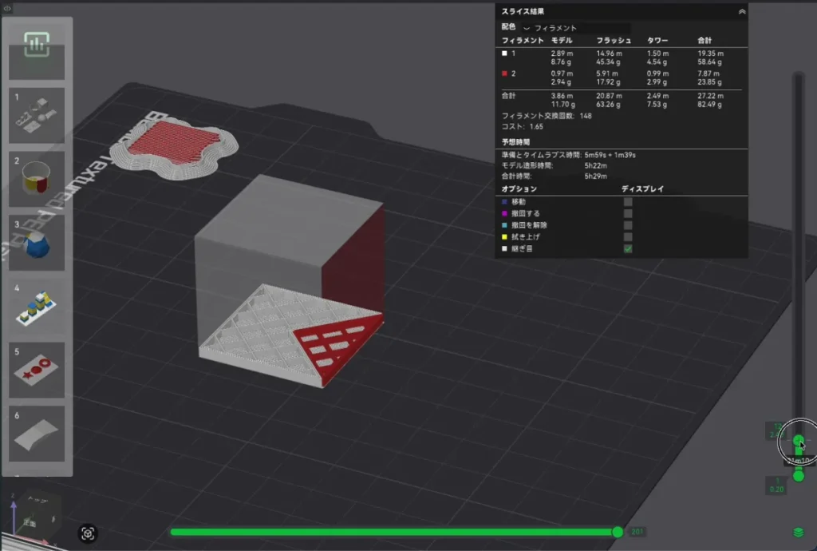Screen dimensions: 817x551
Task: Select plate 1 thumbnail
Action: tap(37, 115)
